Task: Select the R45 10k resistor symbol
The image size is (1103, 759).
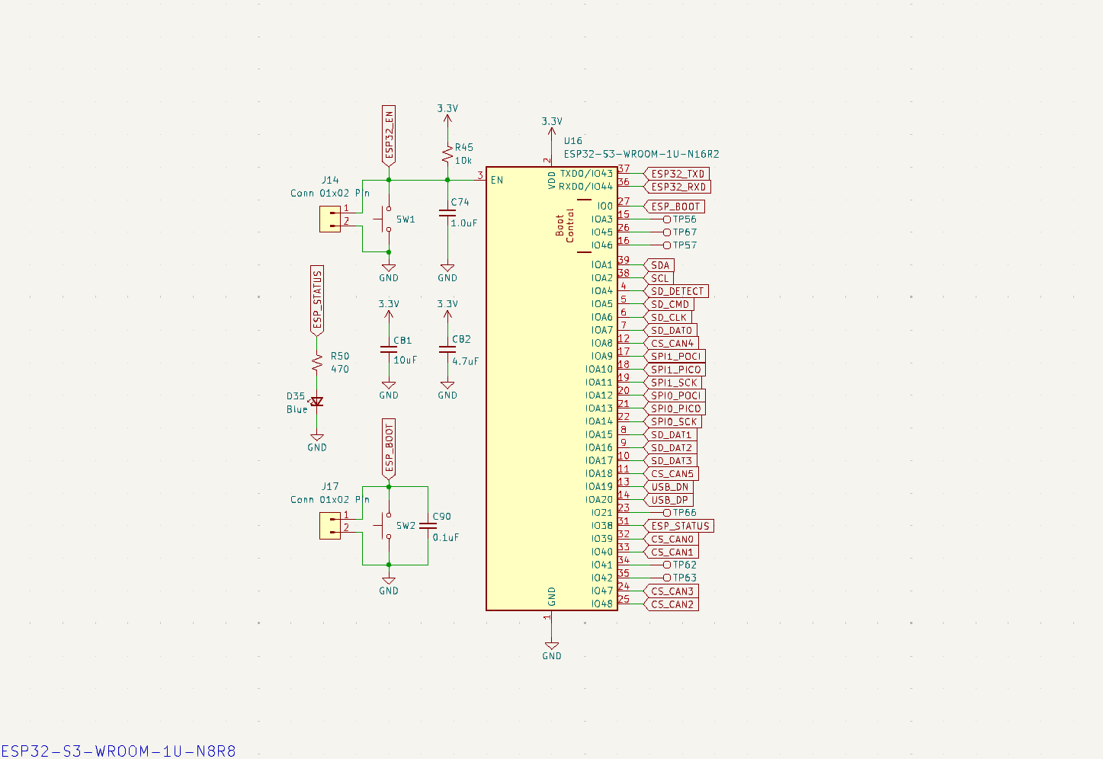Action: 447,155
